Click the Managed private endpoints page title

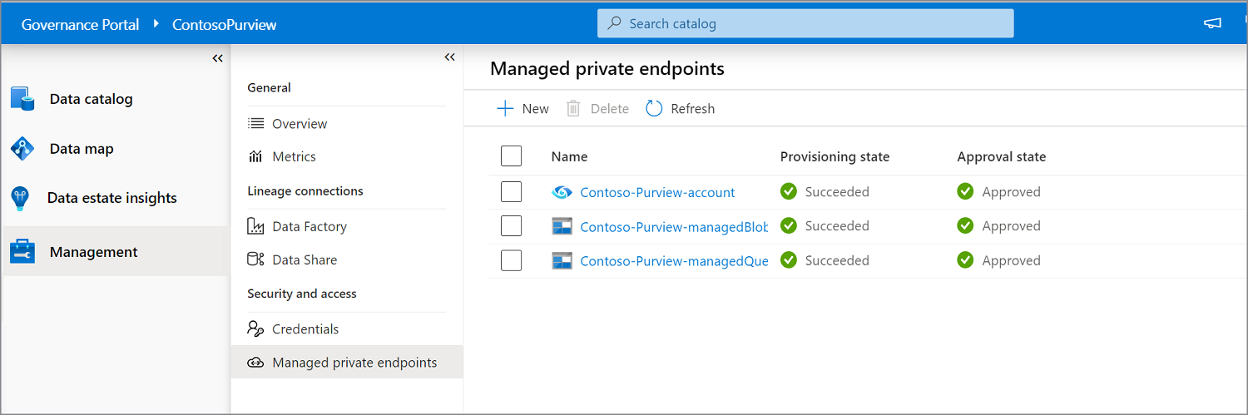[607, 68]
